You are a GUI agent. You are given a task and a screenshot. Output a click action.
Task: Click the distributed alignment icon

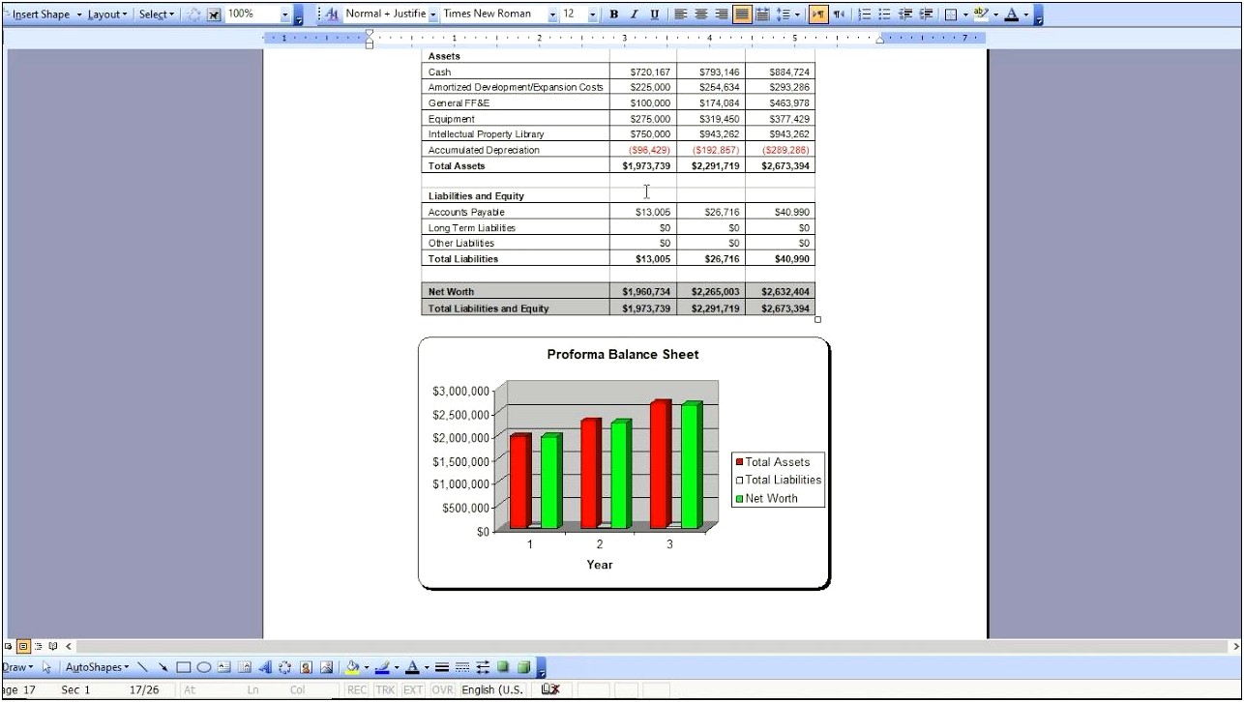coord(762,15)
